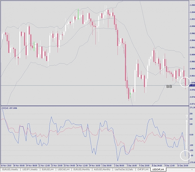Click the 6 Dec 20:00 time label

tap(144, 165)
